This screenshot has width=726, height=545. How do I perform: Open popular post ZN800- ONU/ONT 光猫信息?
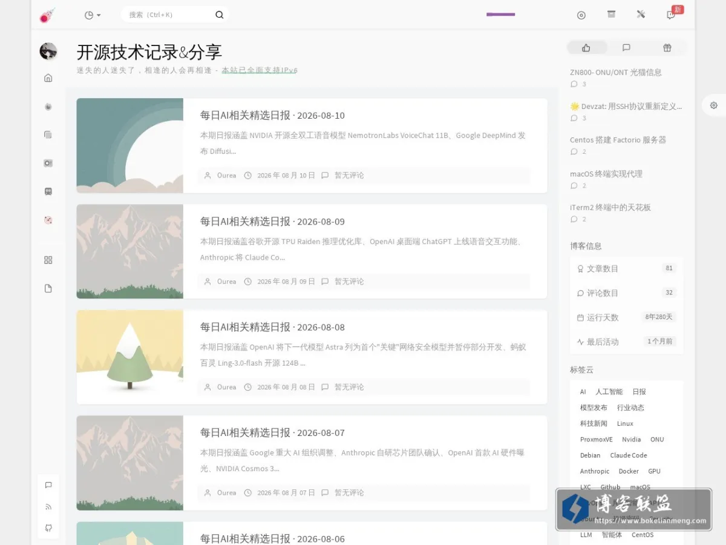(x=616, y=72)
